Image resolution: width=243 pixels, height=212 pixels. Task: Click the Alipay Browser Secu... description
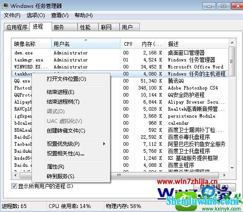pyautogui.click(x=196, y=102)
